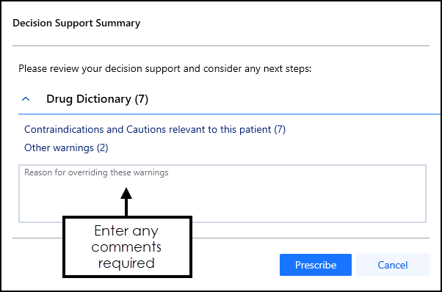Focus the Reason for overriding these warnings box
This screenshot has width=442, height=292.
(x=222, y=194)
